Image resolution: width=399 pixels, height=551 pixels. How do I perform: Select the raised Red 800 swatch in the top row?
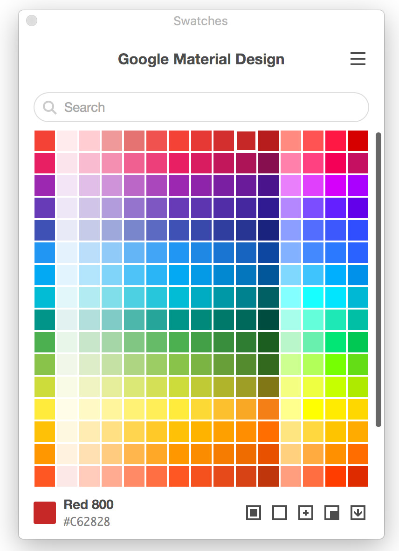(x=246, y=141)
